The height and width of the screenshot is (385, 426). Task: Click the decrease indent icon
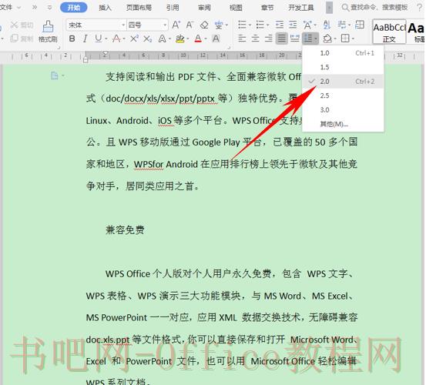[x=280, y=25]
